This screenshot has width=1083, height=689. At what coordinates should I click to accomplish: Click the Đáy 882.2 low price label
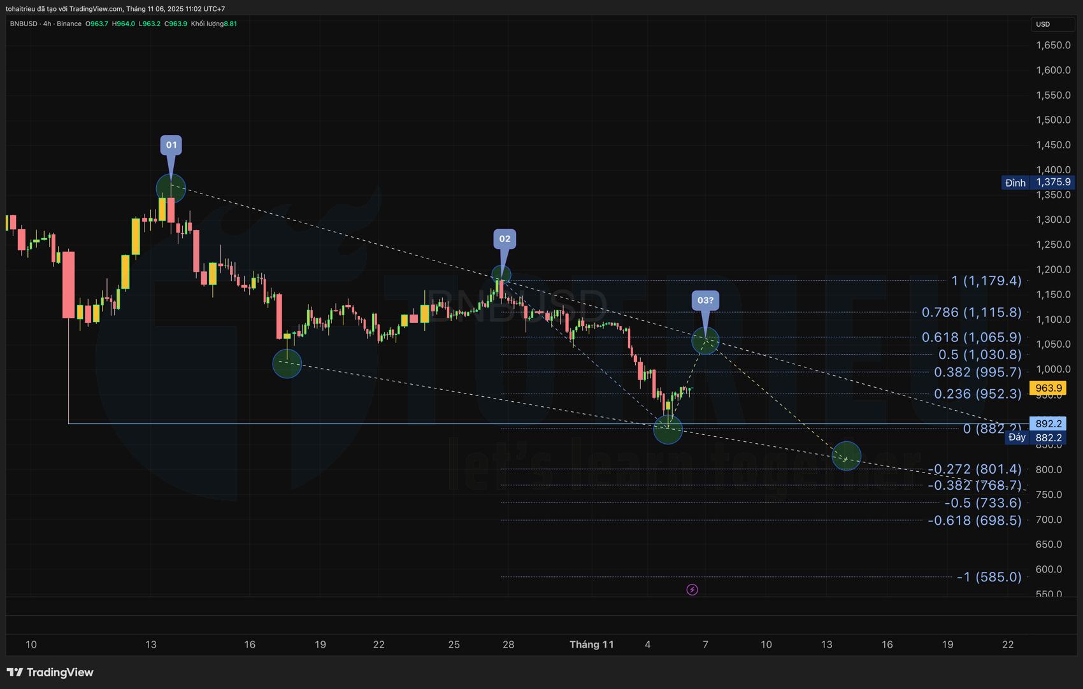pyautogui.click(x=1038, y=437)
